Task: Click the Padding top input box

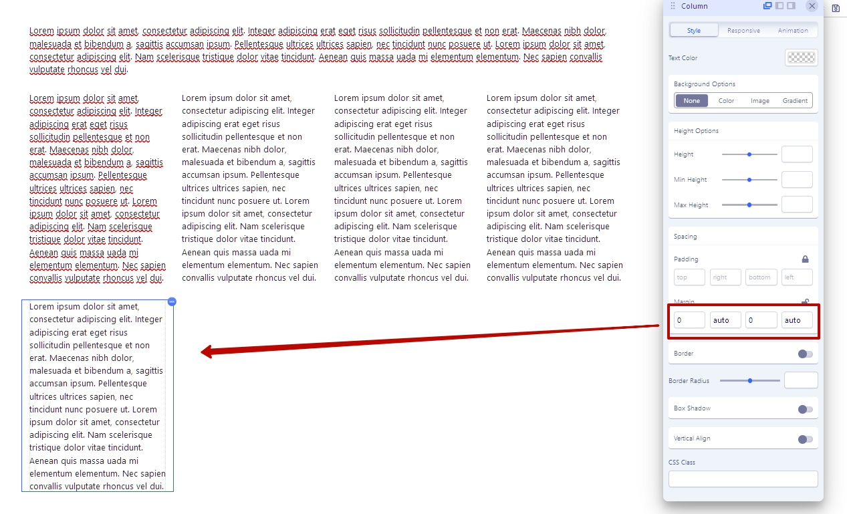Action: point(689,277)
